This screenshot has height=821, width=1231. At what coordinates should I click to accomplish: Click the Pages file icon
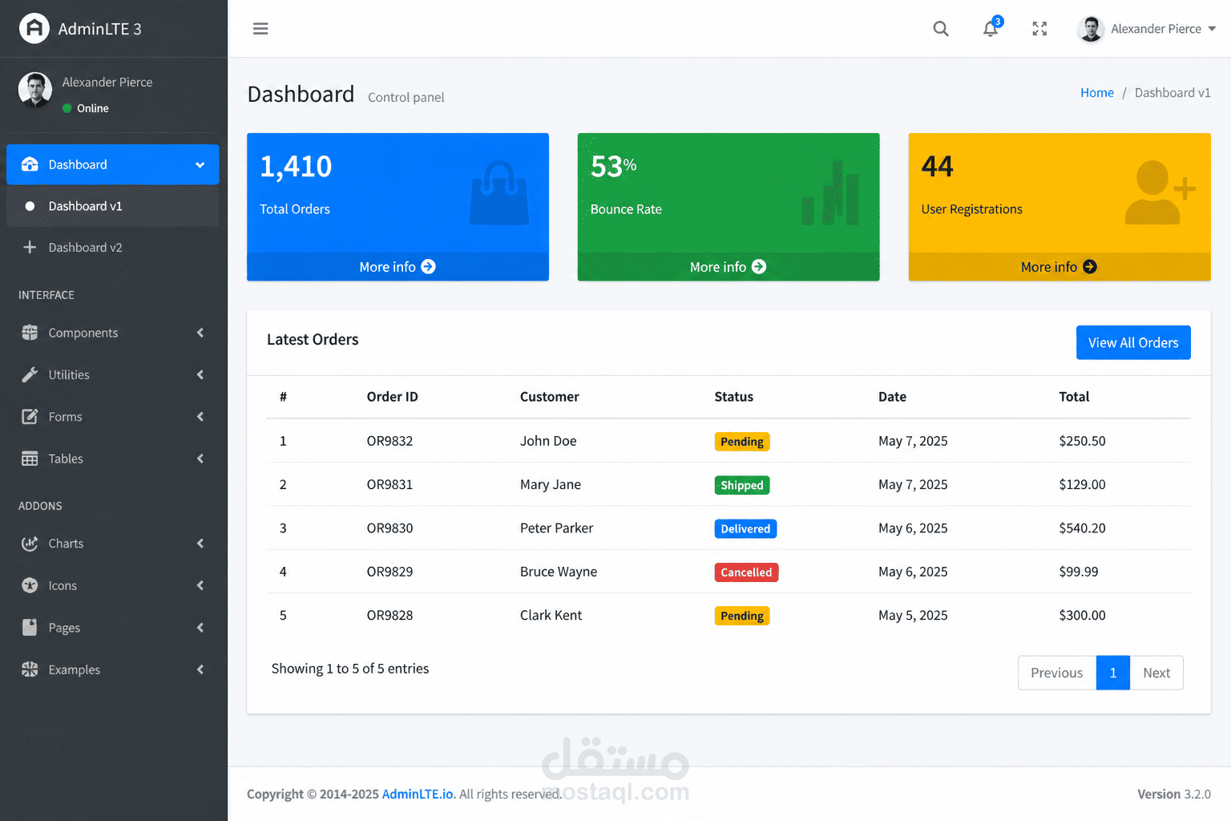pyautogui.click(x=30, y=628)
